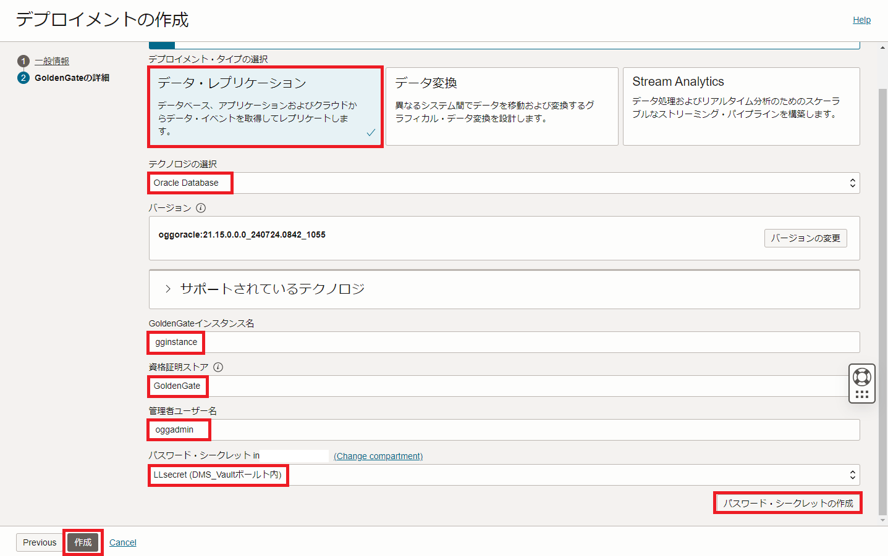Select the データ・レプリケーション deployment type
The height and width of the screenshot is (556, 888).
pos(265,106)
